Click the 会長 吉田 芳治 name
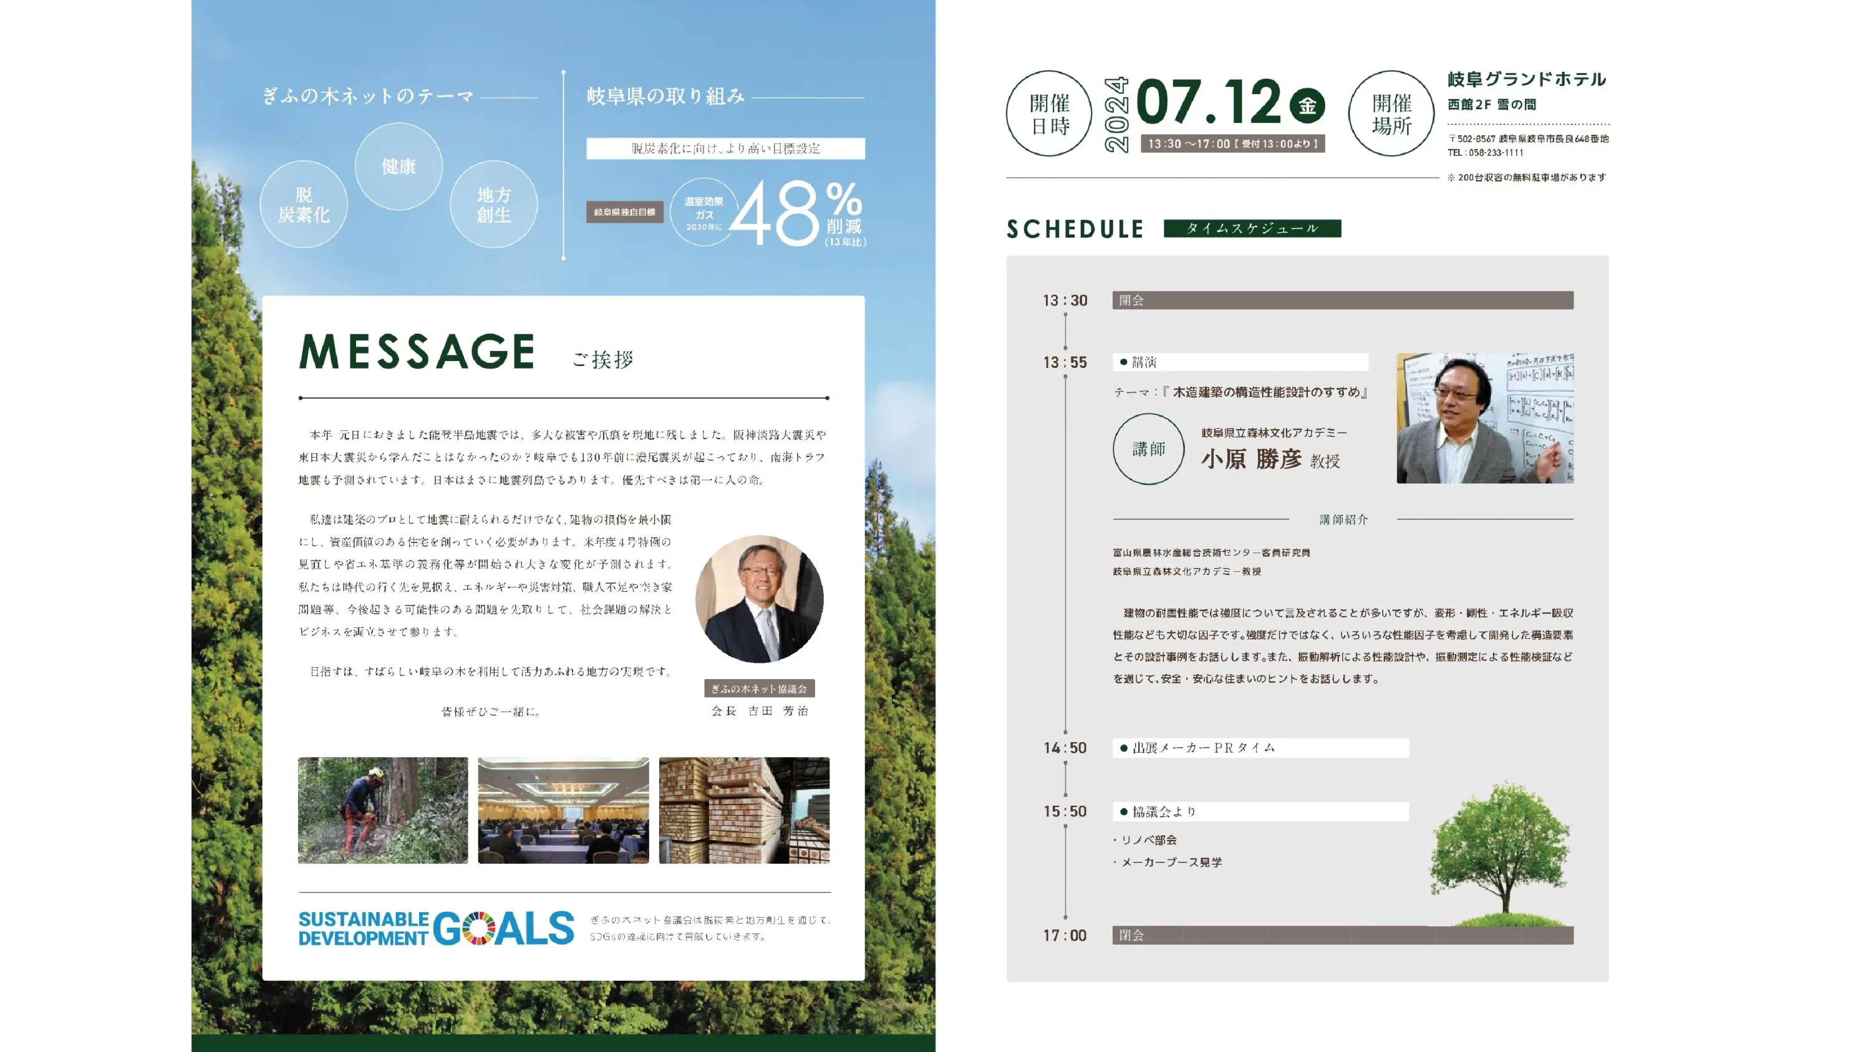The width and height of the screenshot is (1871, 1052). [x=760, y=711]
